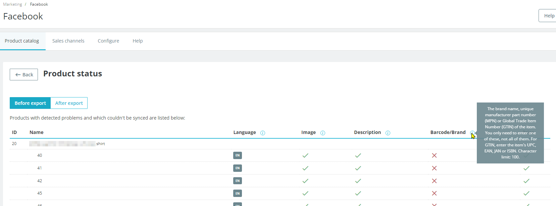Open the Marketing breadcrumb link
The width and height of the screenshot is (556, 206).
[x=12, y=4]
